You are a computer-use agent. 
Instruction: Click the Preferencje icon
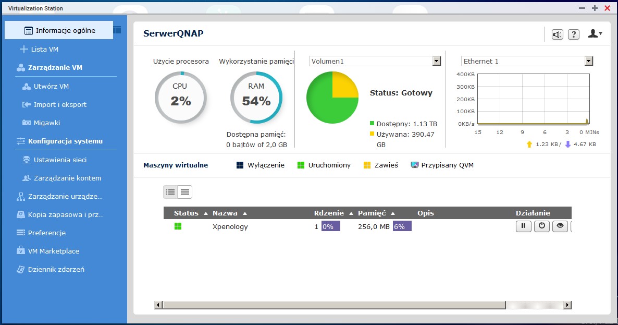click(20, 233)
